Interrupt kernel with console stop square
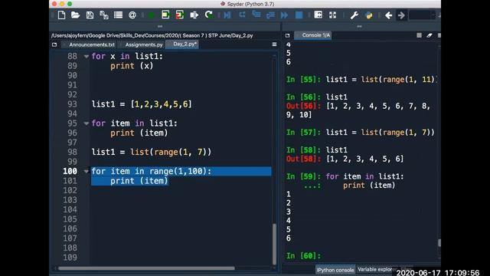 [x=419, y=35]
